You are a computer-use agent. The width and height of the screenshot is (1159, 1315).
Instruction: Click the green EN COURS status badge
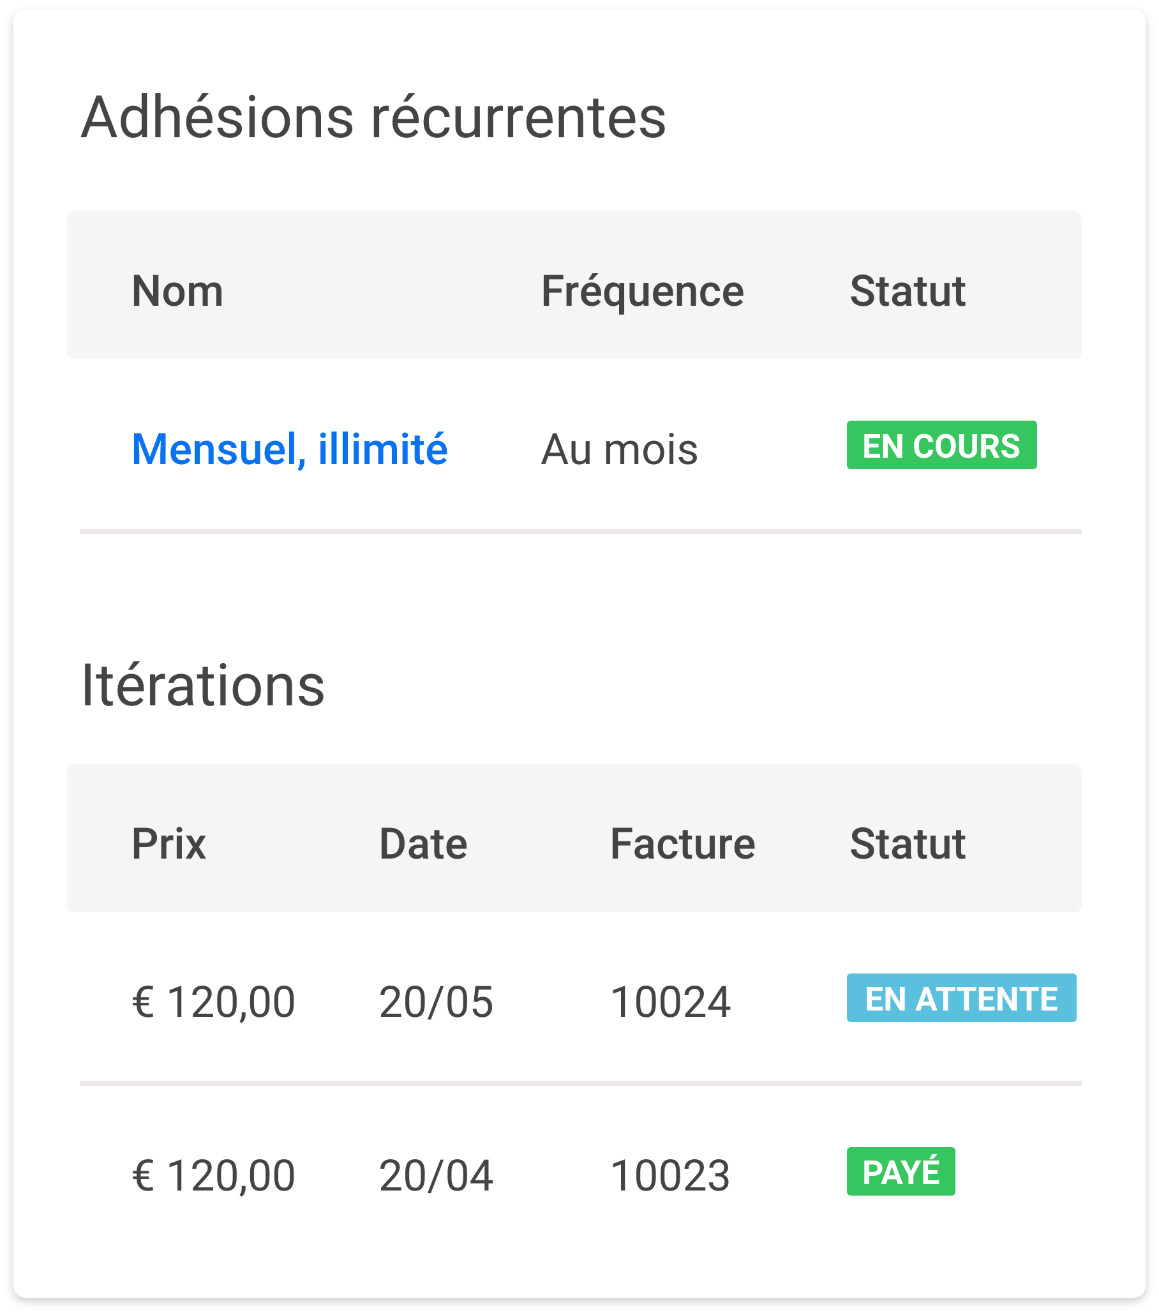pyautogui.click(x=941, y=445)
